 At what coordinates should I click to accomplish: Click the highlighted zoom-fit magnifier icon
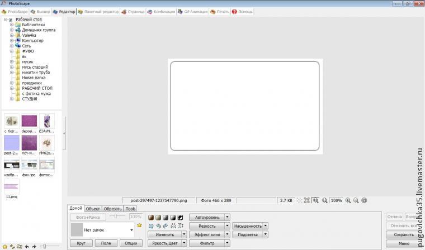[x=315, y=200]
